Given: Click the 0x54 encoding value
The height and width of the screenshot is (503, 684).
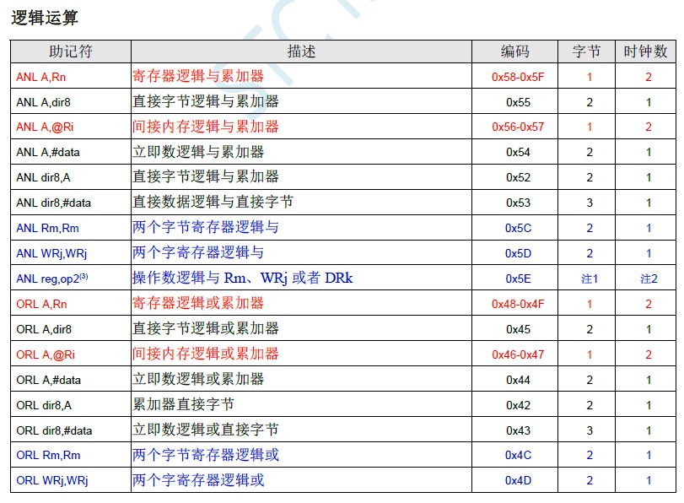Looking at the screenshot, I should click(x=518, y=153).
